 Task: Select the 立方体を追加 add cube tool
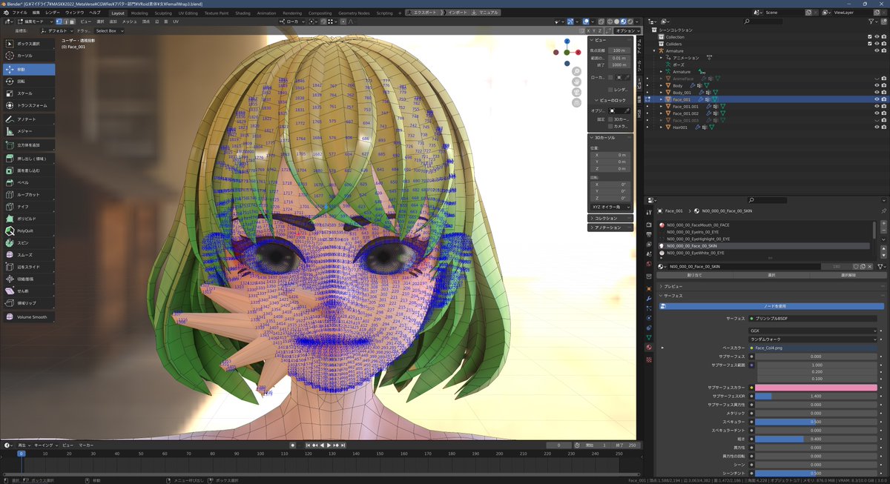click(28, 145)
